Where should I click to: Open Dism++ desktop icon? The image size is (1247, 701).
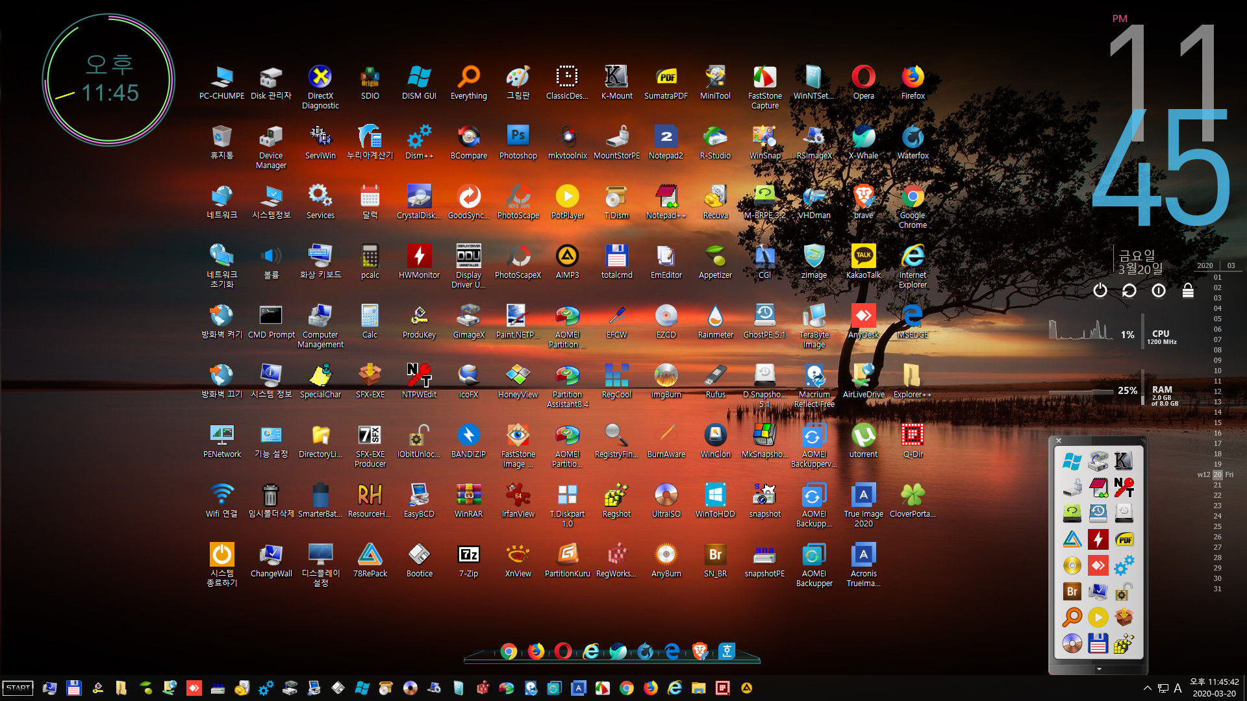419,142
